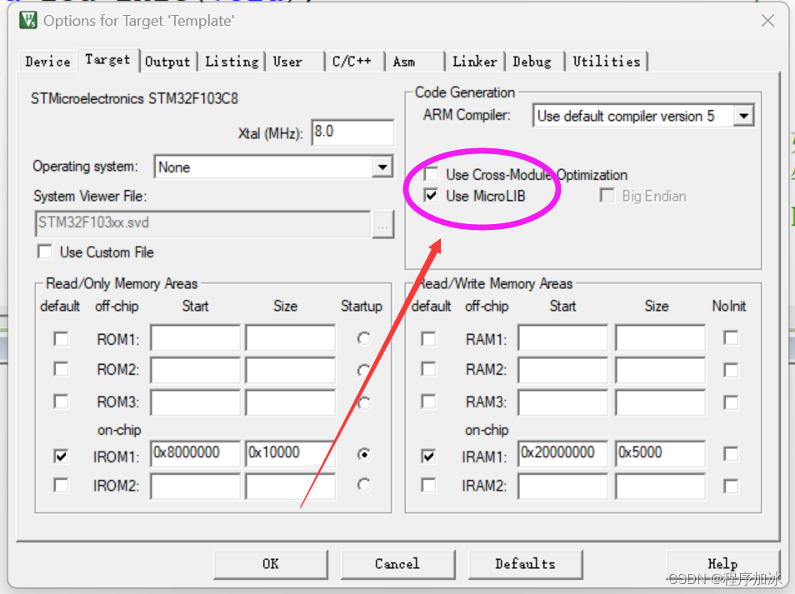
Task: Click the RAM2 Size field
Action: (660, 369)
